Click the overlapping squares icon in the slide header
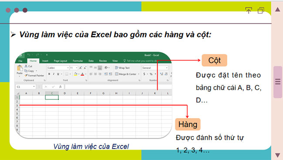 261,10
